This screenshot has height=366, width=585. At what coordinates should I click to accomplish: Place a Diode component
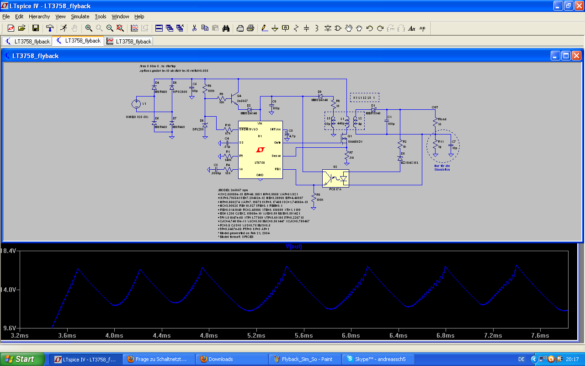pyautogui.click(x=328, y=28)
